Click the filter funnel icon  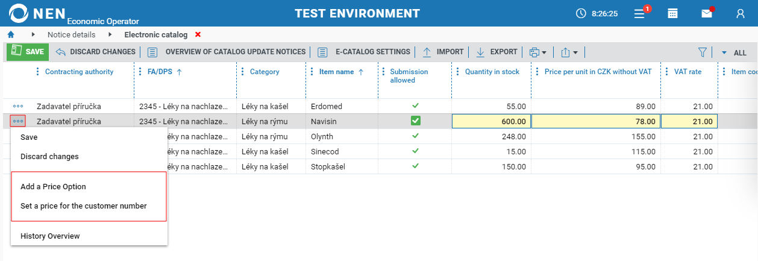[x=702, y=52]
